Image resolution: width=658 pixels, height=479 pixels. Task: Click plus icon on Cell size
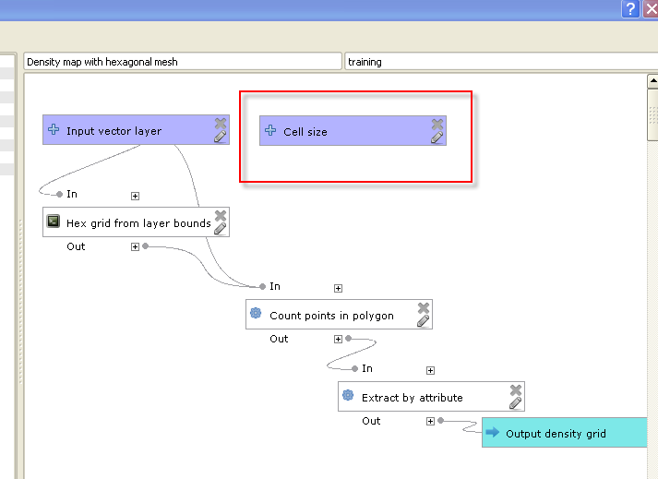270,130
